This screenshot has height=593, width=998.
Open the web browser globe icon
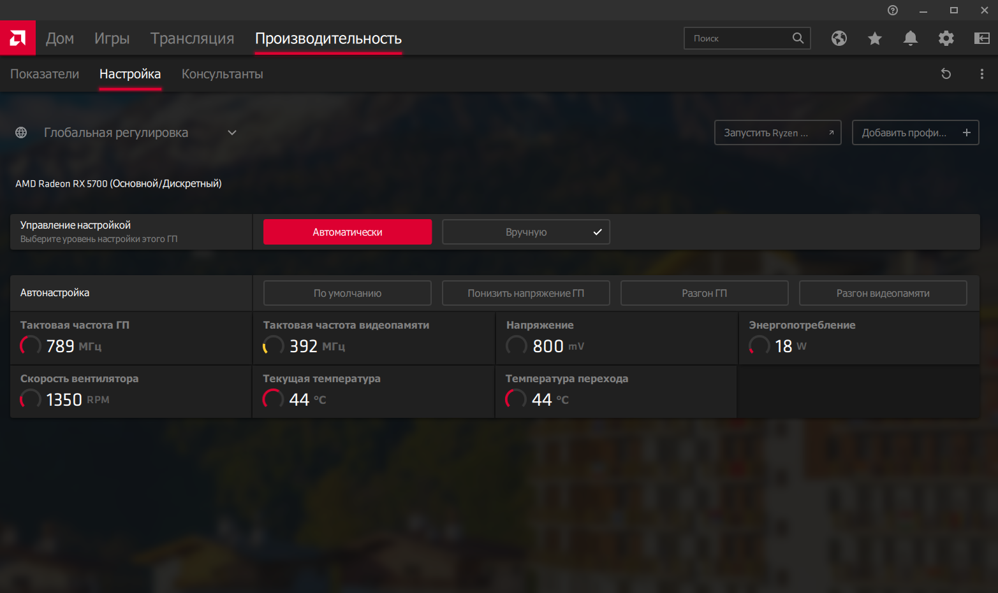tap(839, 38)
